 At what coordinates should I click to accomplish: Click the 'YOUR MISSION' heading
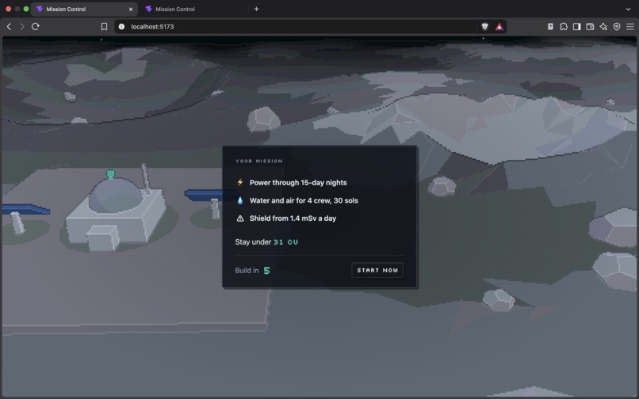(x=258, y=161)
